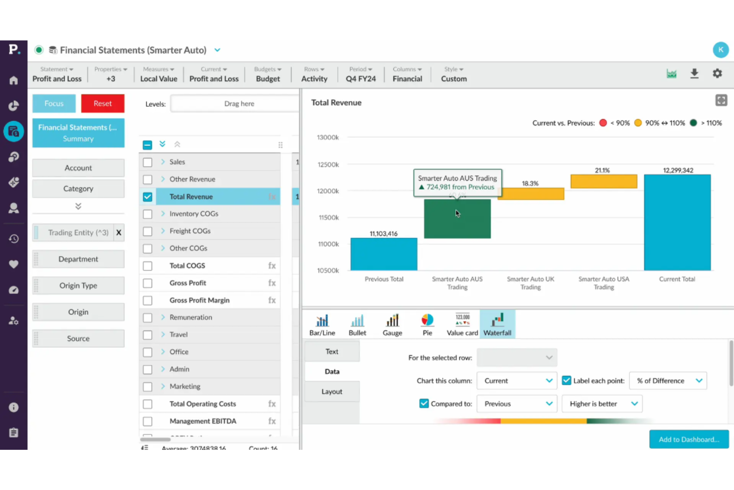The width and height of the screenshot is (734, 490).
Task: Collapse all rows with double up chevron
Action: [177, 144]
